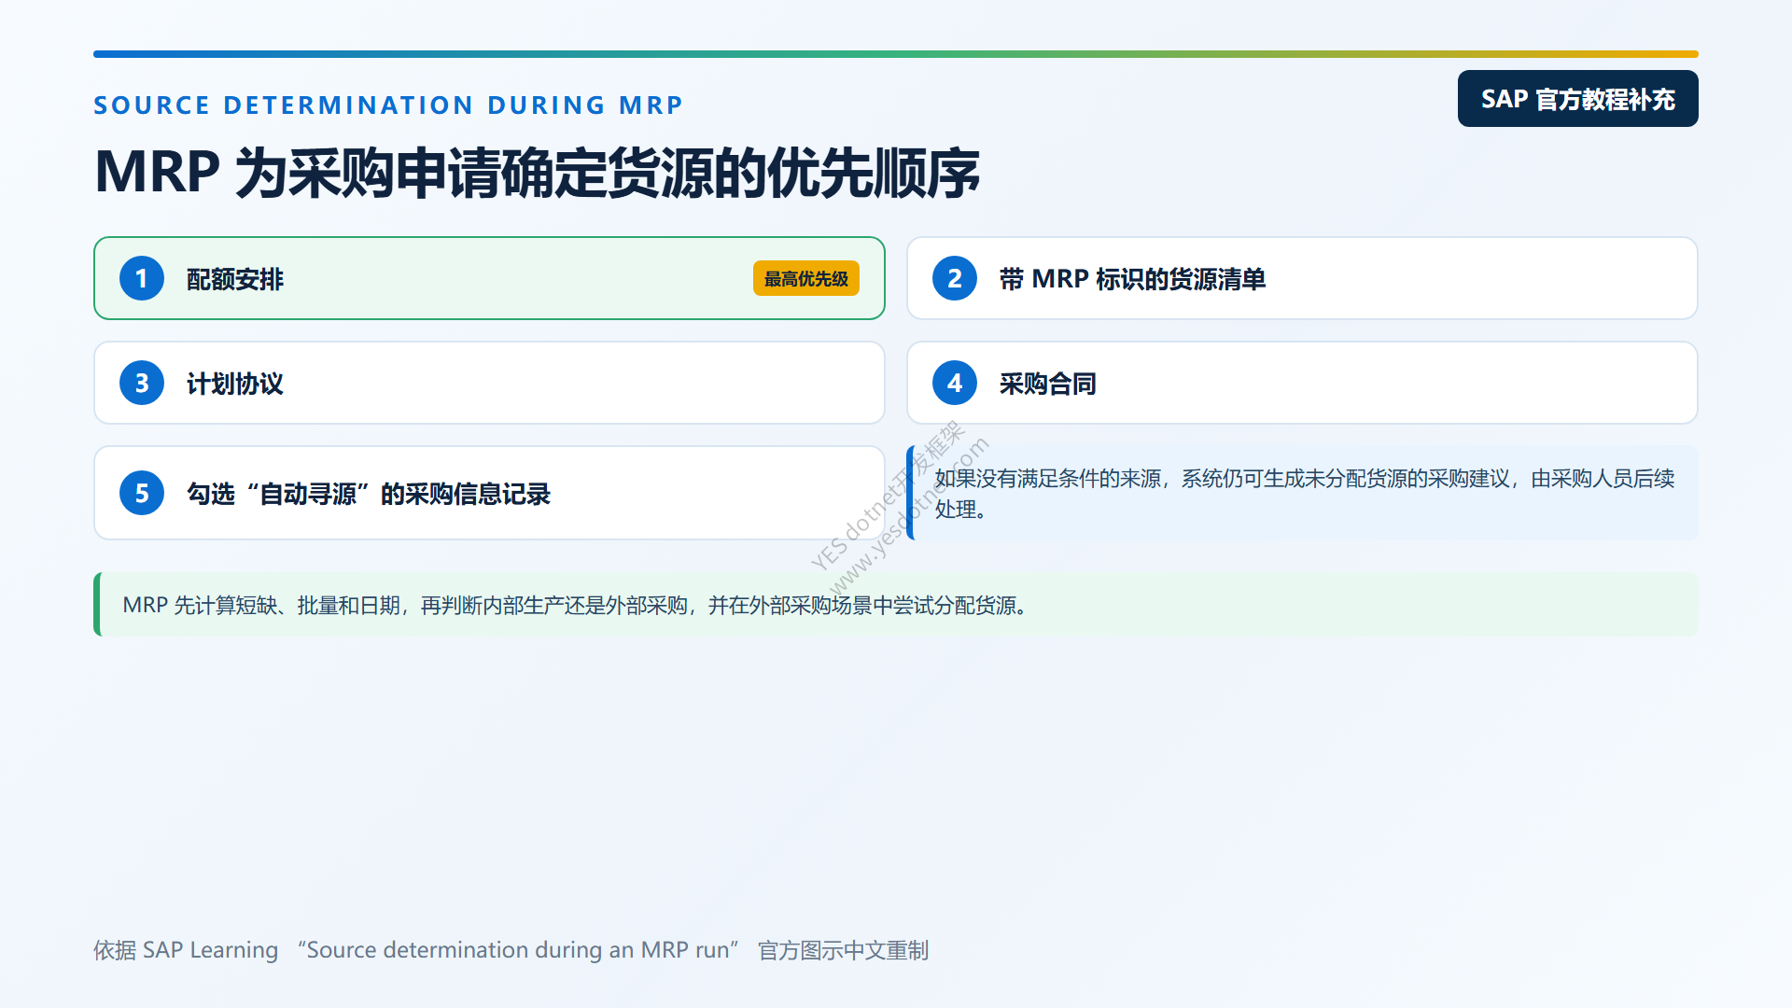Select the 计划协议 card text
1792x1008 pixels.
pyautogui.click(x=234, y=384)
